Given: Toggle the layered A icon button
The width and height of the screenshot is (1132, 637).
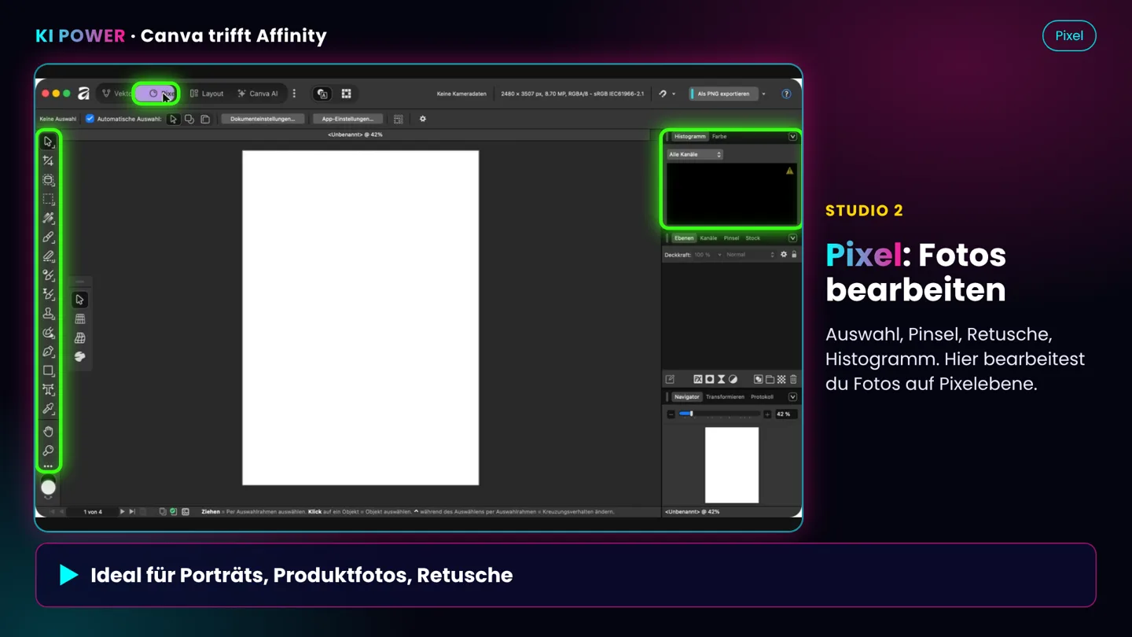Looking at the screenshot, I should click(x=322, y=94).
